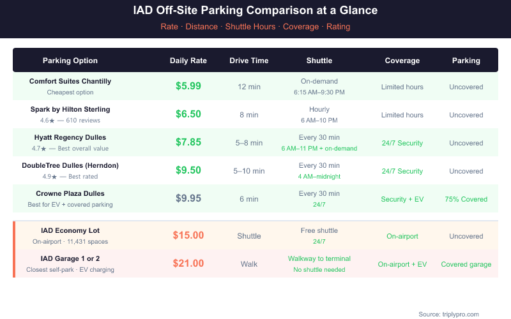Viewport: 511px width, 319px height.
Task: Click the Drive Time column header
Action: click(x=249, y=61)
